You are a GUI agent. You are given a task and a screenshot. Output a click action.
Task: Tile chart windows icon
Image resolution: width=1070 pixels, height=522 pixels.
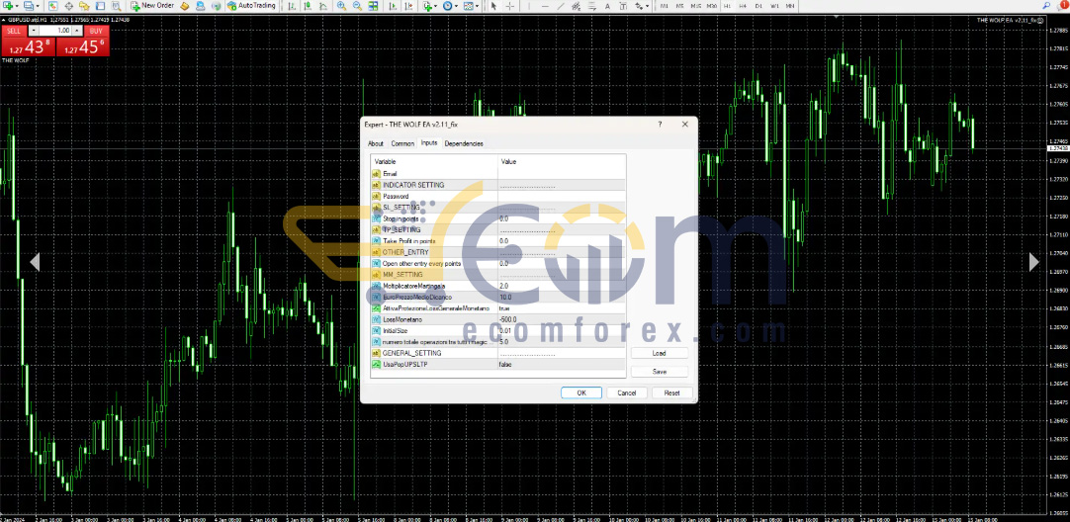[373, 6]
